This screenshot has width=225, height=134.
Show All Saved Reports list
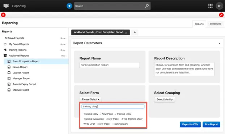coord(63,38)
